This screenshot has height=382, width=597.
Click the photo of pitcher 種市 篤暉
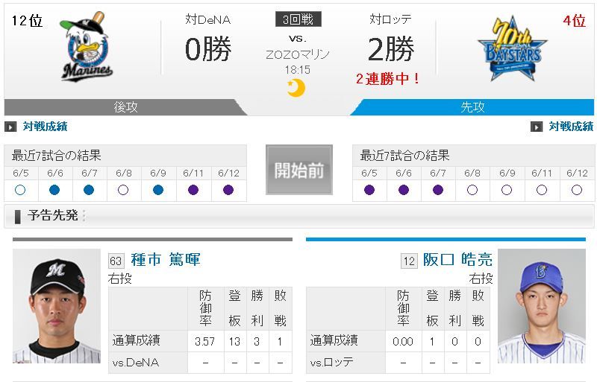tap(57, 306)
